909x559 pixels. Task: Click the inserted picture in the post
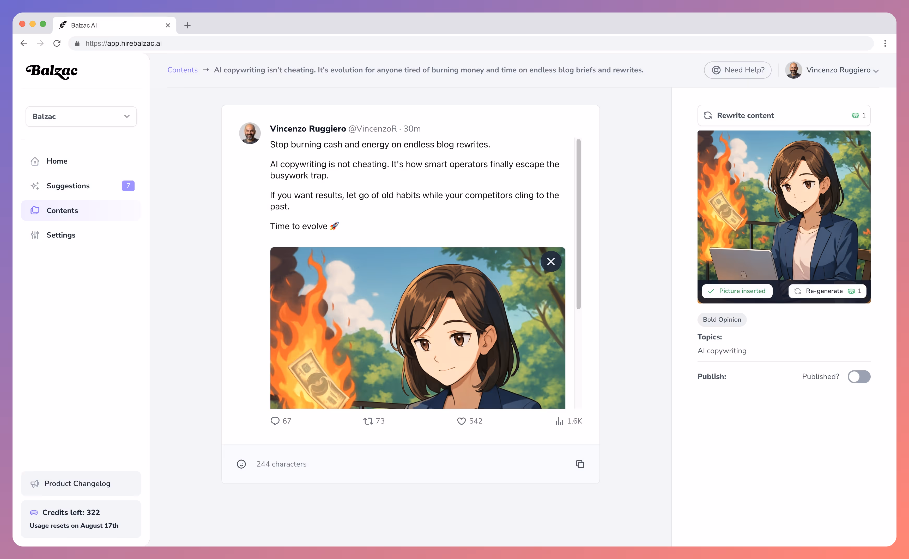point(417,328)
